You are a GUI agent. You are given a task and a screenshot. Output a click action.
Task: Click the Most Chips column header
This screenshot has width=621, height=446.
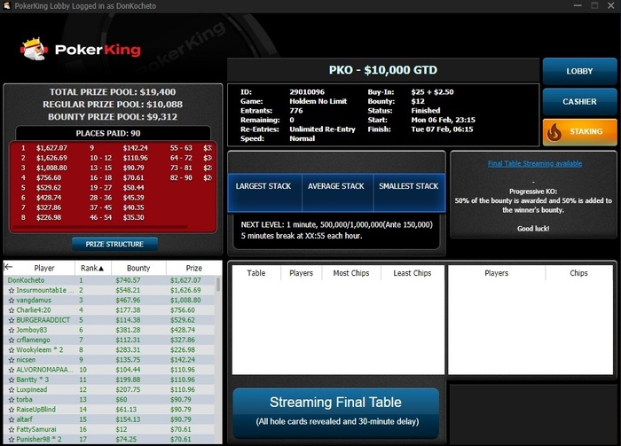pyautogui.click(x=351, y=273)
